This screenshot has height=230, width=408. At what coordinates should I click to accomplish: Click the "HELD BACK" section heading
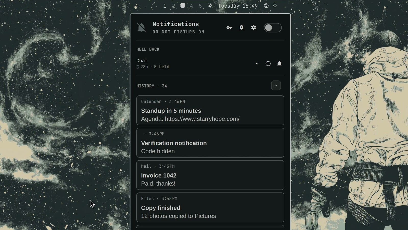pyautogui.click(x=148, y=49)
